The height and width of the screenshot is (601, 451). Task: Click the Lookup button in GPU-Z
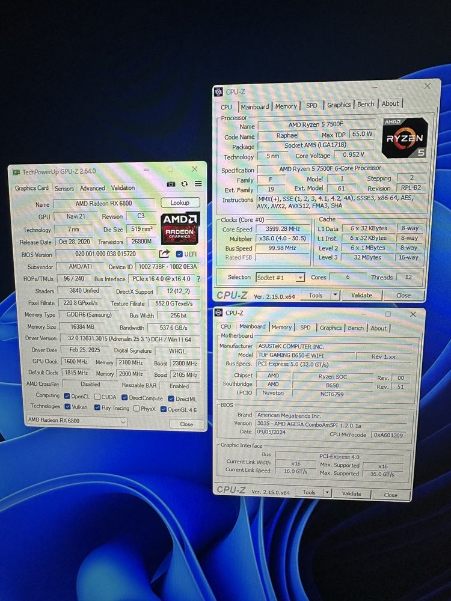click(180, 203)
